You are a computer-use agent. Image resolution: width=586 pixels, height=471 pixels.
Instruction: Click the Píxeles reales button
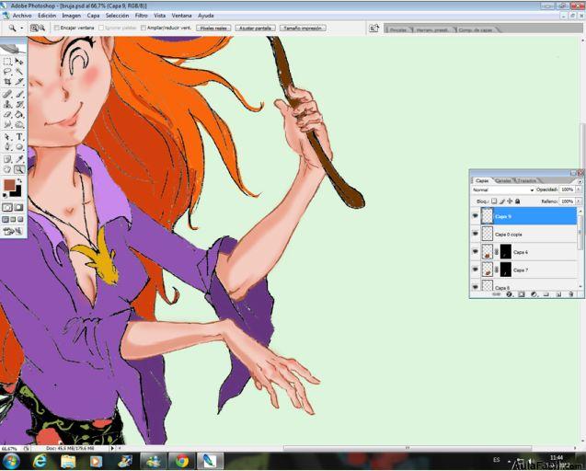point(213,28)
